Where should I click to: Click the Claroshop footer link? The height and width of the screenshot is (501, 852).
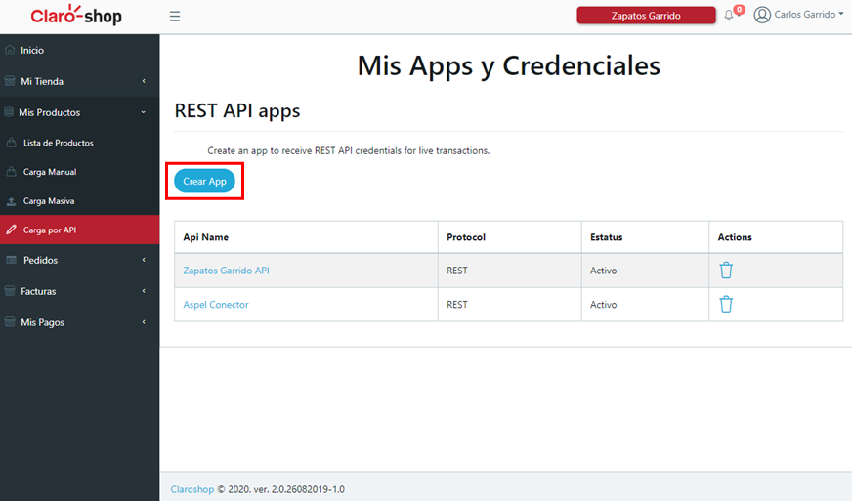click(192, 489)
